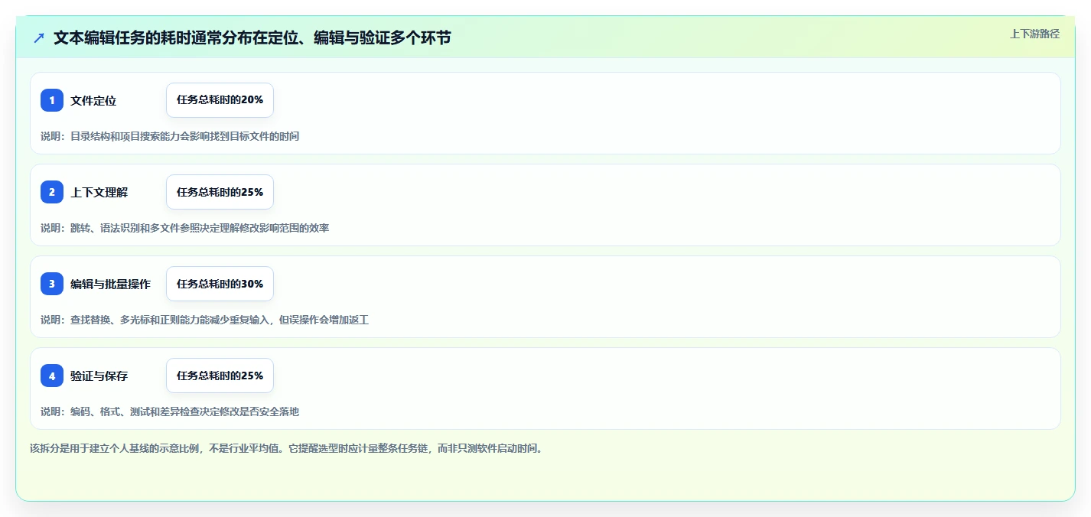Select the title 文本编辑任务的耗时通常分布在定位、编辑与验证多个环节

252,37
